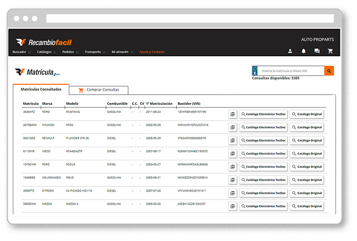Click the user account icon
Image resolution: width=357 pixels, height=241 pixels.
[290, 52]
